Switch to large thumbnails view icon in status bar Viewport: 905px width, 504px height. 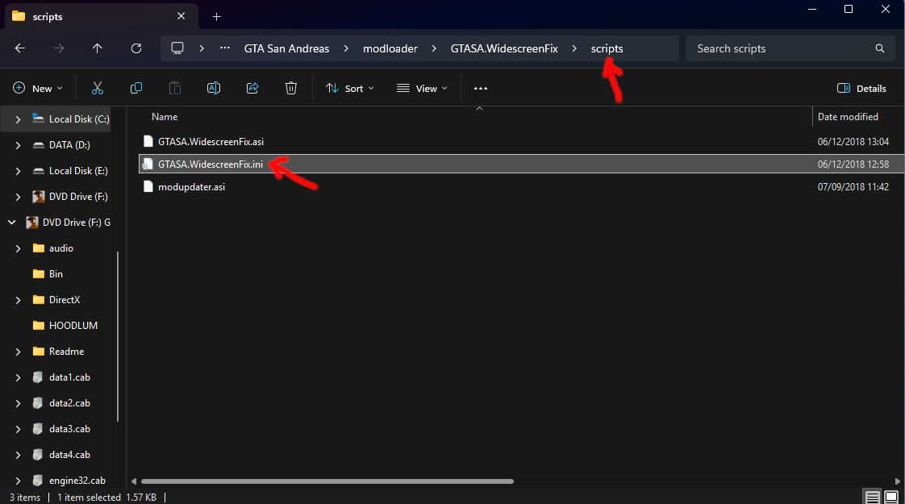pyautogui.click(x=891, y=497)
